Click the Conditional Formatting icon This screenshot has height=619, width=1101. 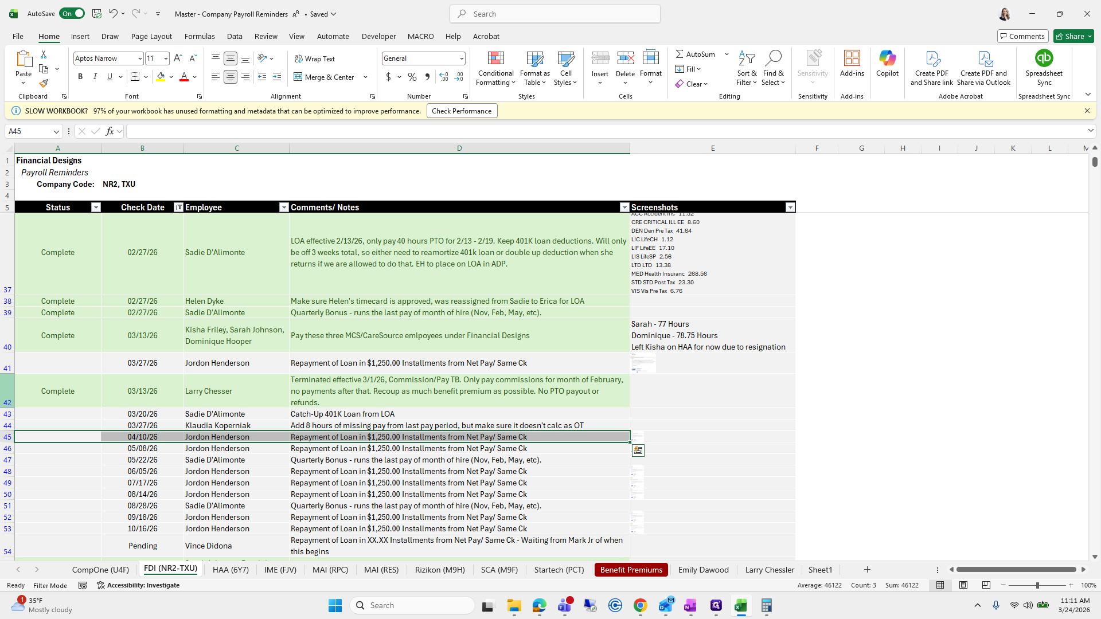coord(495,58)
